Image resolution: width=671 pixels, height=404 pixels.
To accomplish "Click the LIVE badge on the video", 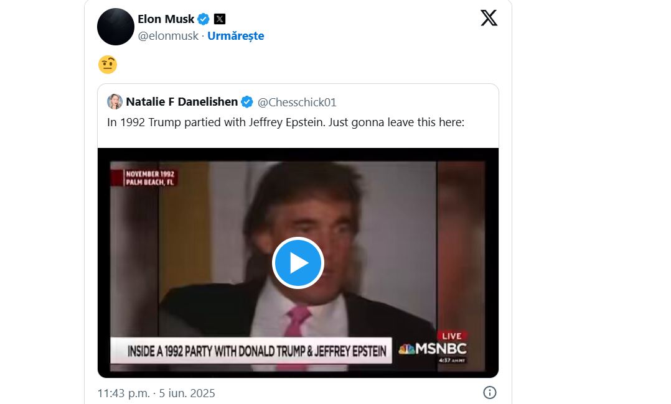I will (x=452, y=336).
